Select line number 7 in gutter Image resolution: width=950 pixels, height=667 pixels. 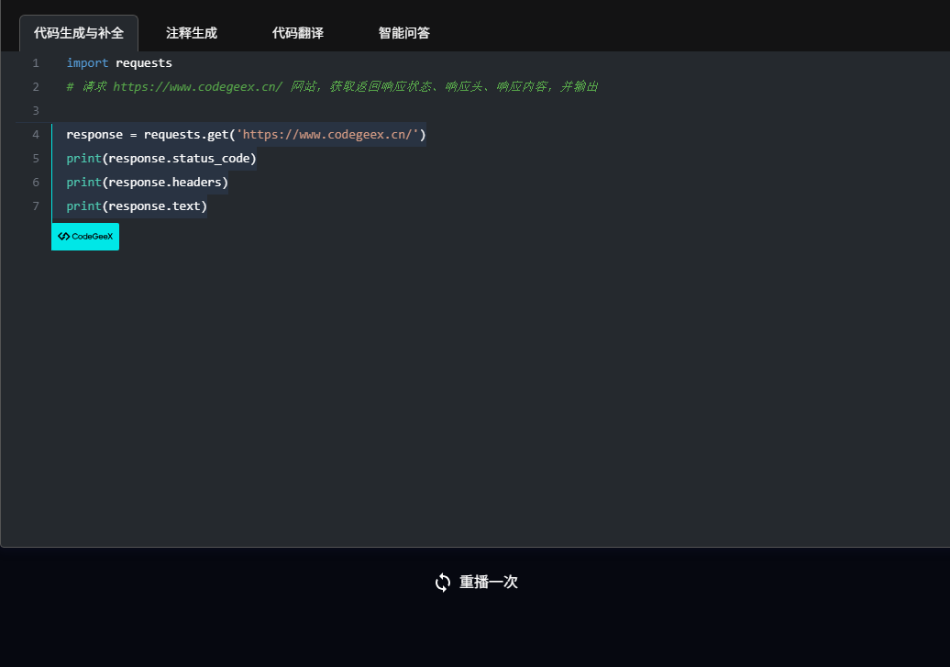36,206
